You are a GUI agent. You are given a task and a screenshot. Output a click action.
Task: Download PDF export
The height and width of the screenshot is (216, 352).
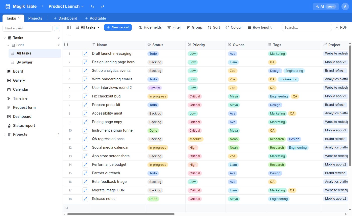pos(341,27)
